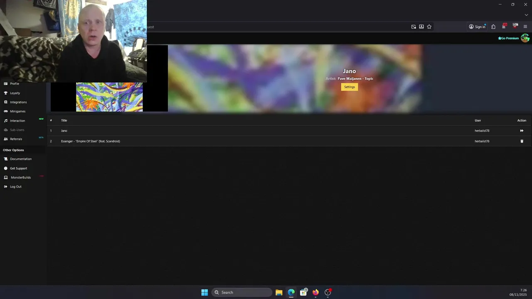The image size is (532, 299).
Task: Click the browser Sign in button
Action: pyautogui.click(x=477, y=27)
